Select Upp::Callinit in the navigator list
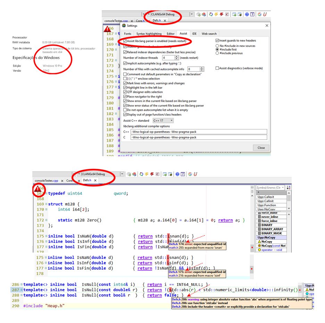Viewport: 325px width, 323px height. (266, 201)
